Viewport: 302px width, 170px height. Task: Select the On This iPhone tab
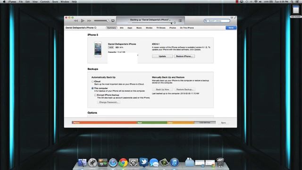[x=187, y=28]
